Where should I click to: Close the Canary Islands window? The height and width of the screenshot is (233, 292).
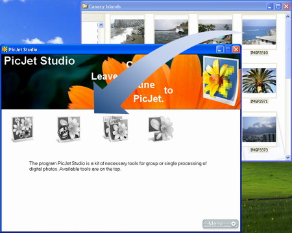286,6
